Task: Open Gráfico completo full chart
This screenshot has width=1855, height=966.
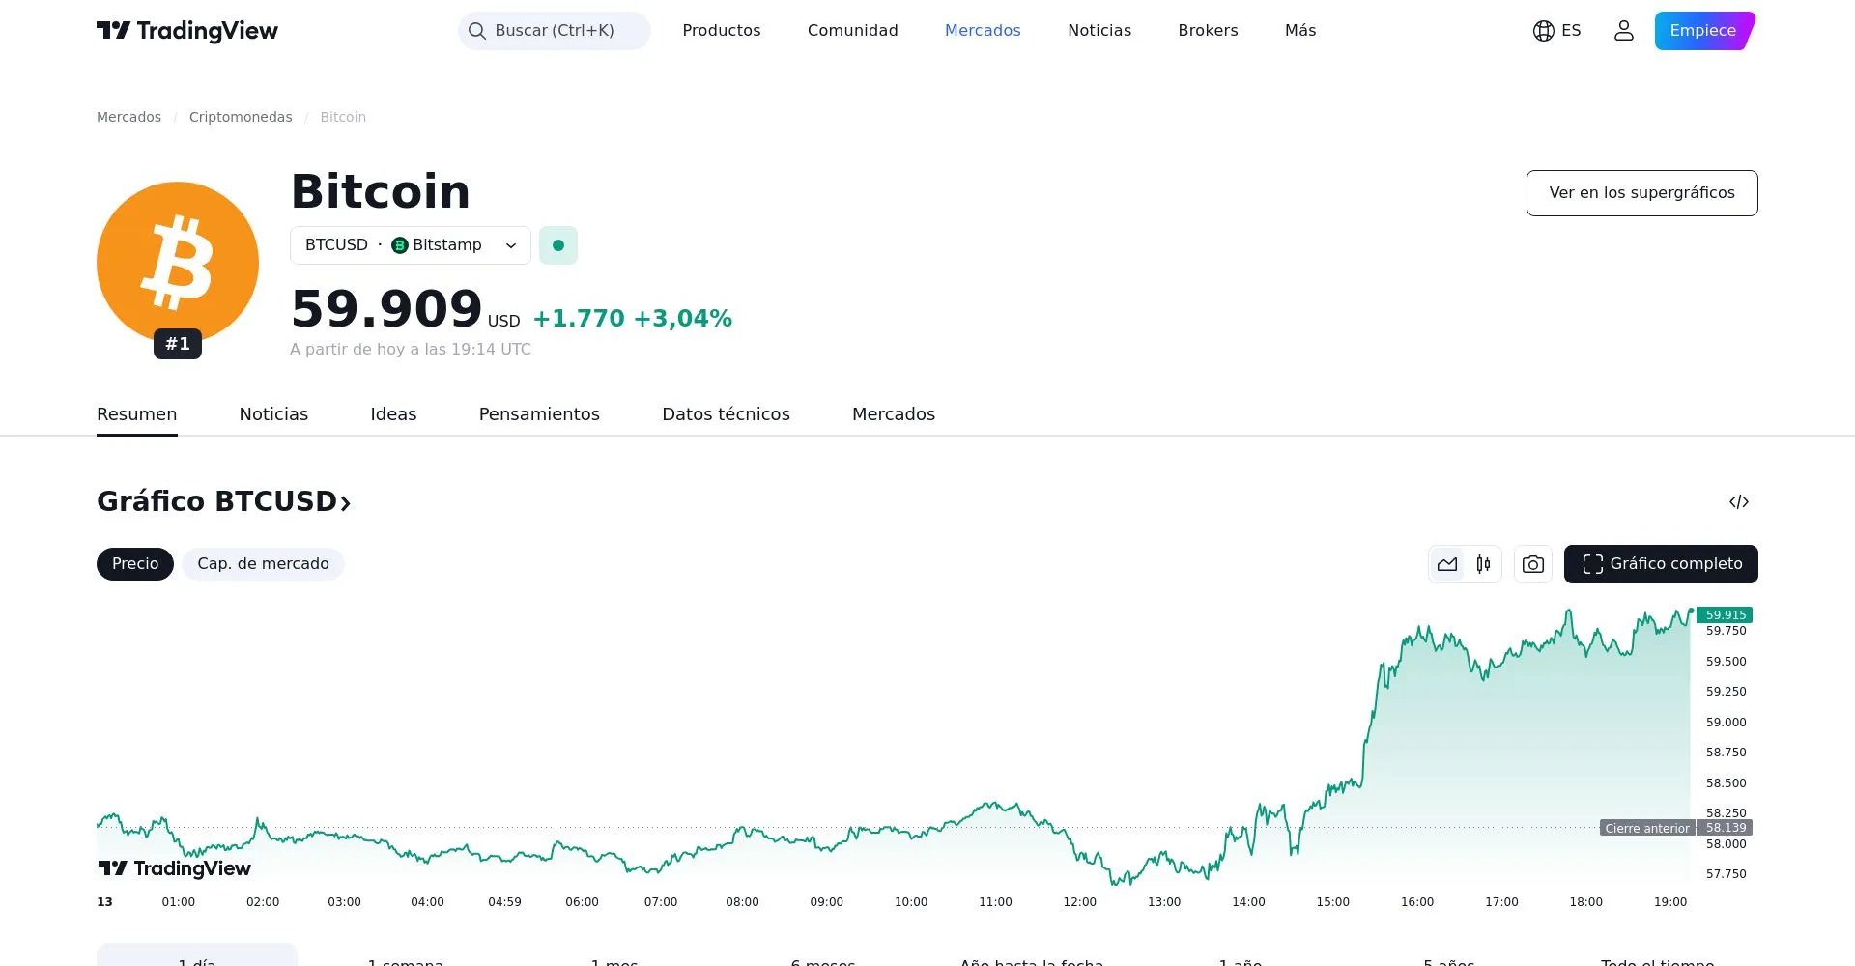Action: click(x=1661, y=564)
